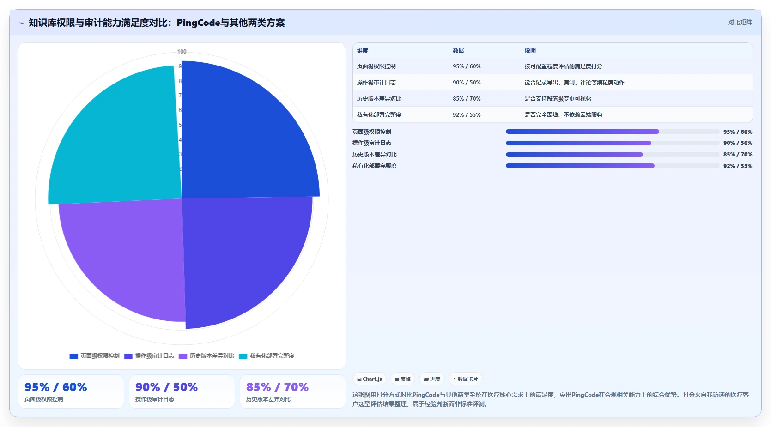
Task: Click the 数据卡片 tag chip
Action: [x=466, y=379]
